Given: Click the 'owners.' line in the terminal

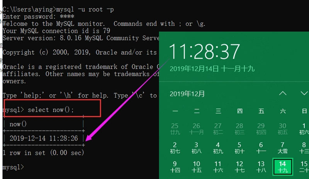Looking at the screenshot, I should (x=14, y=81).
